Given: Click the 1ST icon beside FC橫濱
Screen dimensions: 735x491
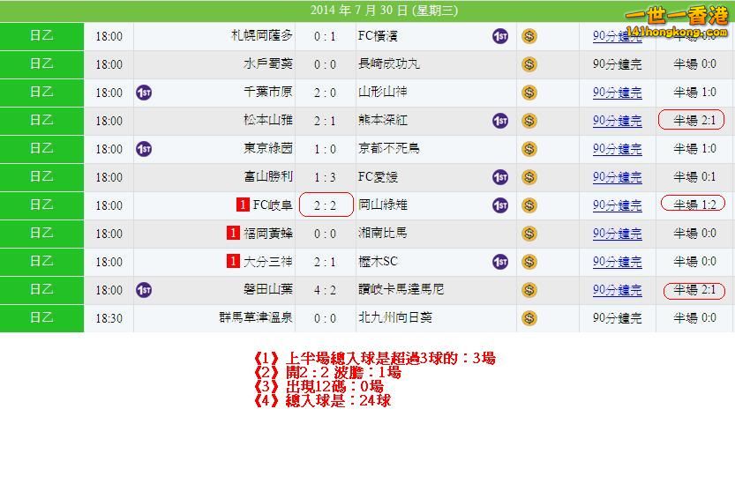Looking at the screenshot, I should pyautogui.click(x=499, y=36).
